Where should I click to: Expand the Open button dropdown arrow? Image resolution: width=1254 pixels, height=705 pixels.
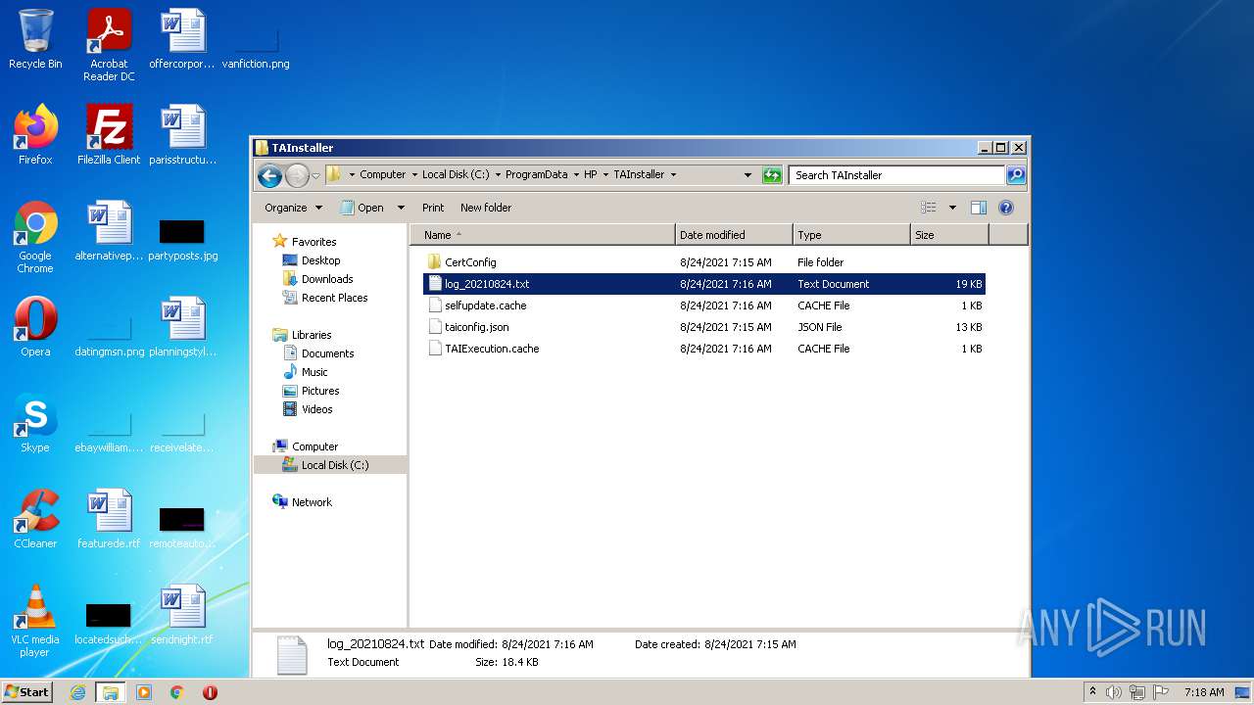tap(401, 208)
